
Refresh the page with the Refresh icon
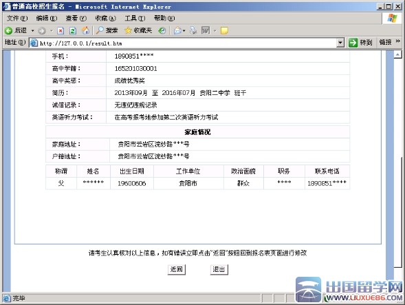coord(73,31)
